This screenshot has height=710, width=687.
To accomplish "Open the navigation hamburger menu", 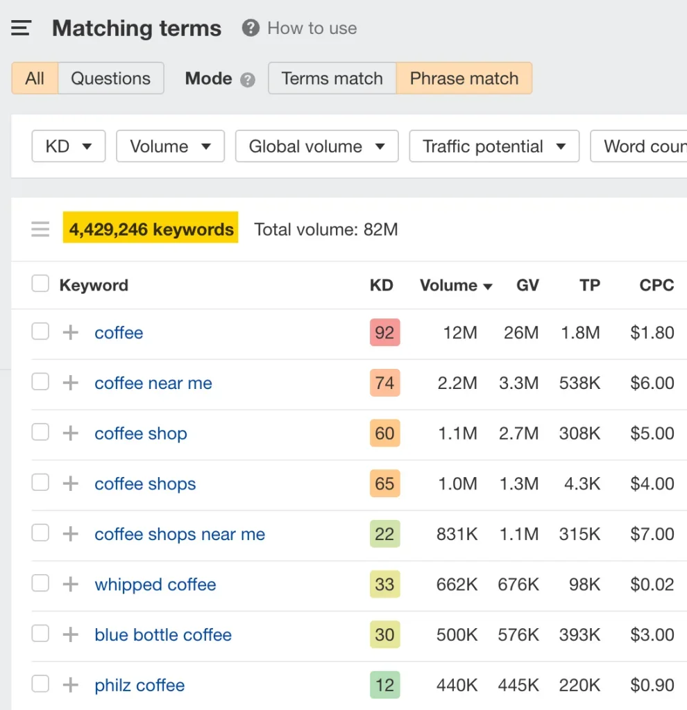I will (x=21, y=27).
